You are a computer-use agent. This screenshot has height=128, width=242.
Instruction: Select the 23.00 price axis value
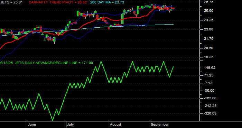pyautogui.click(x=209, y=29)
